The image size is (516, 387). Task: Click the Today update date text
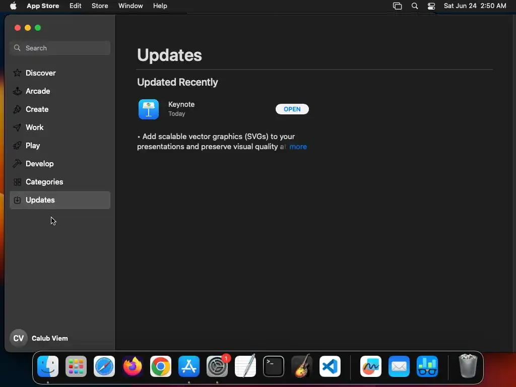tap(177, 114)
